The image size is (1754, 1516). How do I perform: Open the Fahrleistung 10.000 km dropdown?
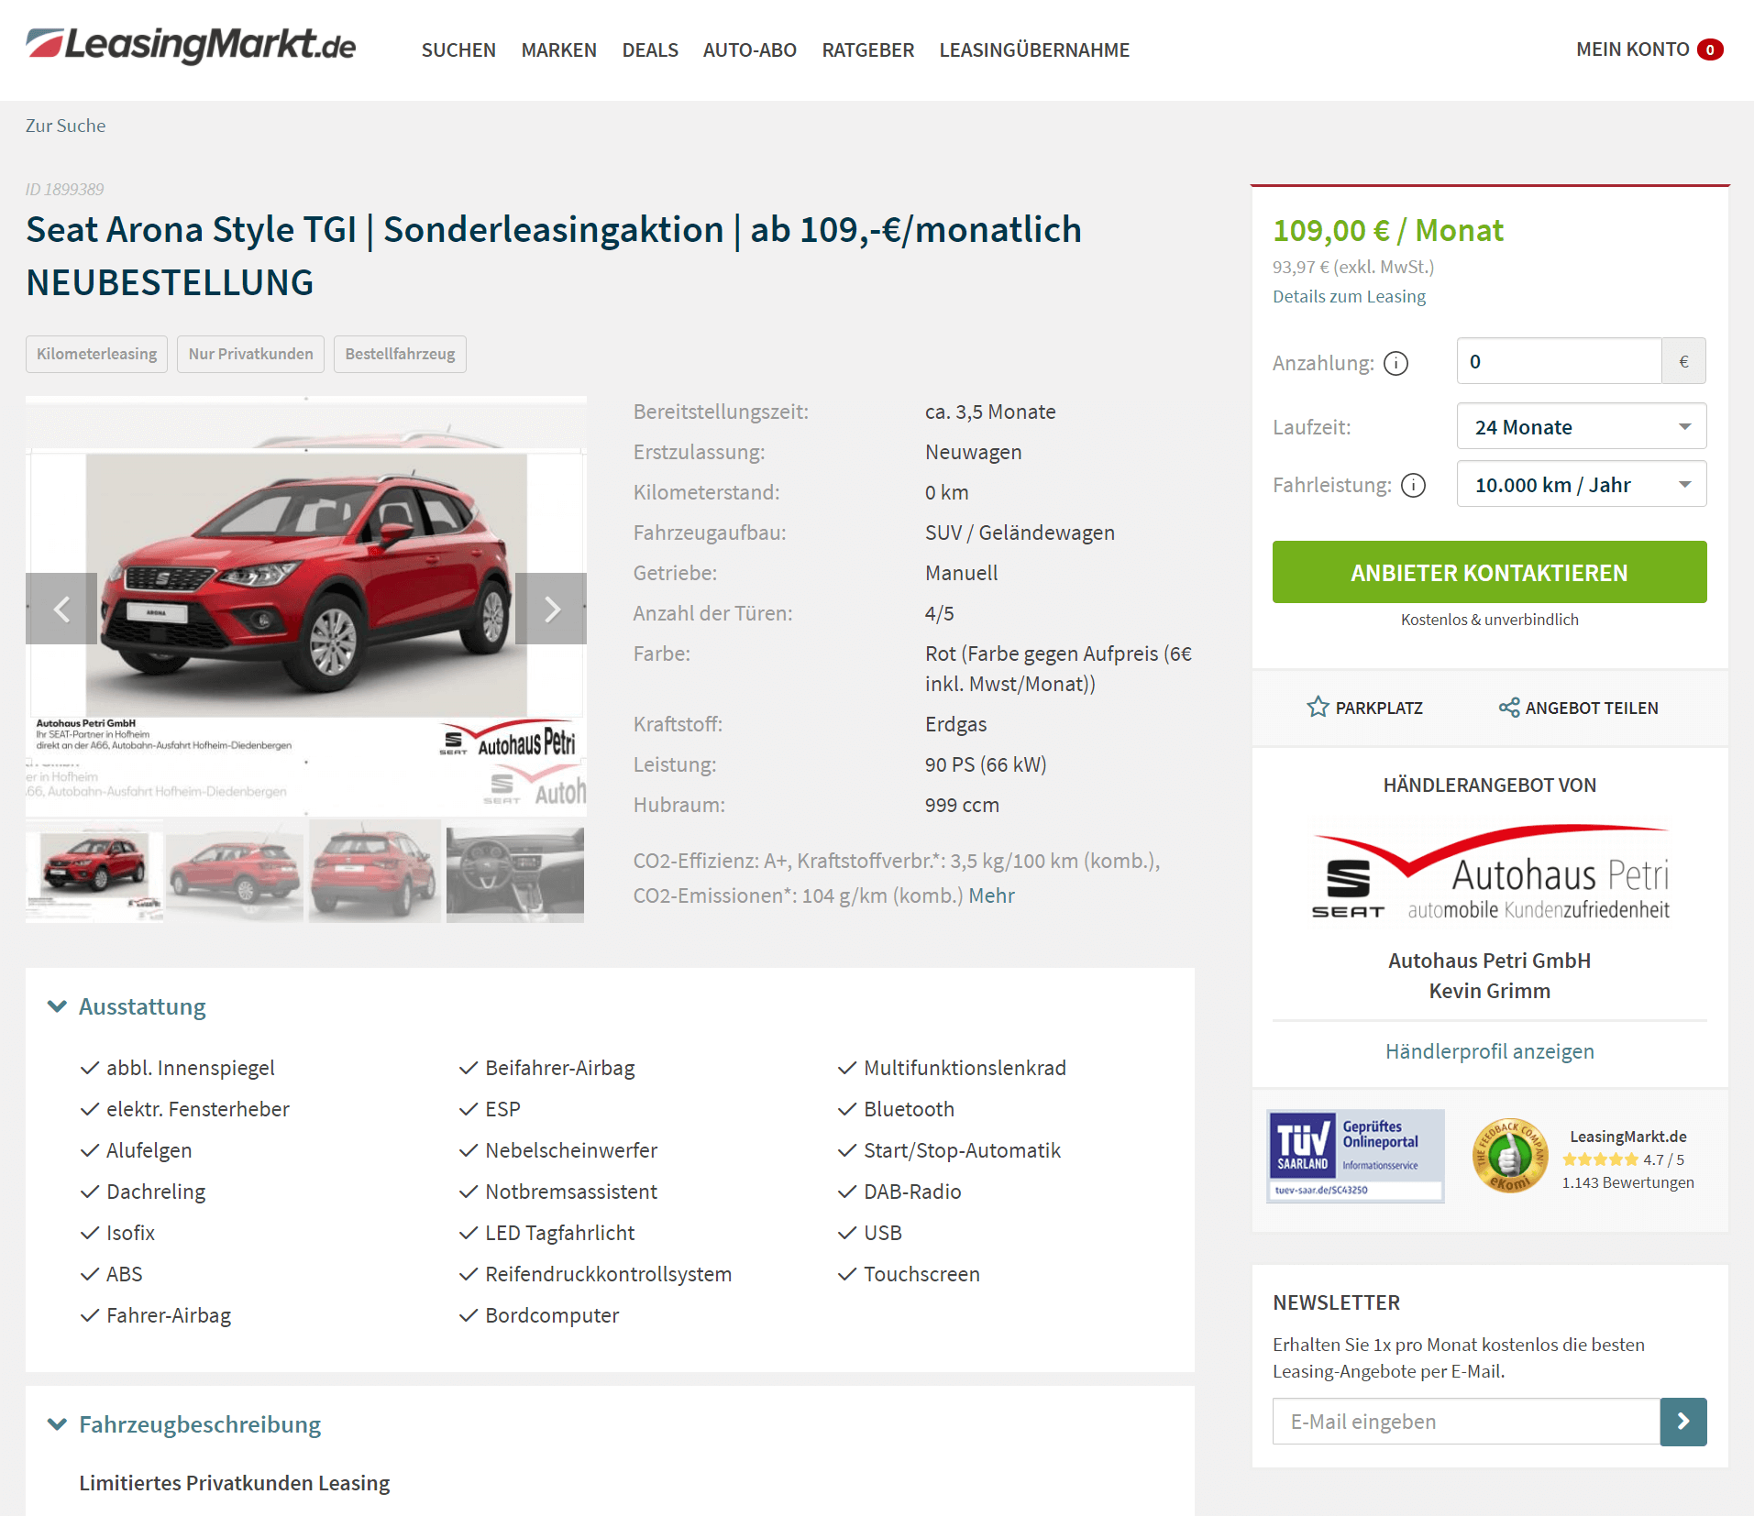coord(1582,484)
